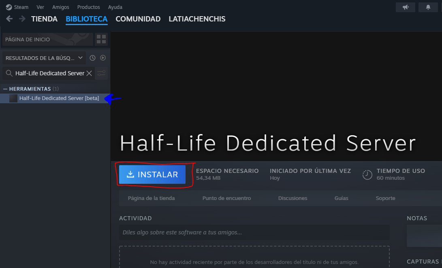
Task: Clear the search with the X icon
Action: [89, 73]
